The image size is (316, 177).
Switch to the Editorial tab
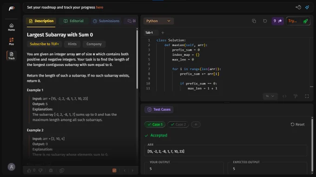73,21
